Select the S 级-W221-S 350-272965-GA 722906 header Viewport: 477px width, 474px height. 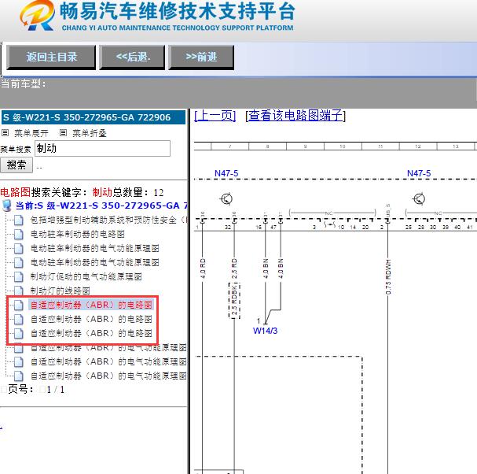[x=94, y=117]
